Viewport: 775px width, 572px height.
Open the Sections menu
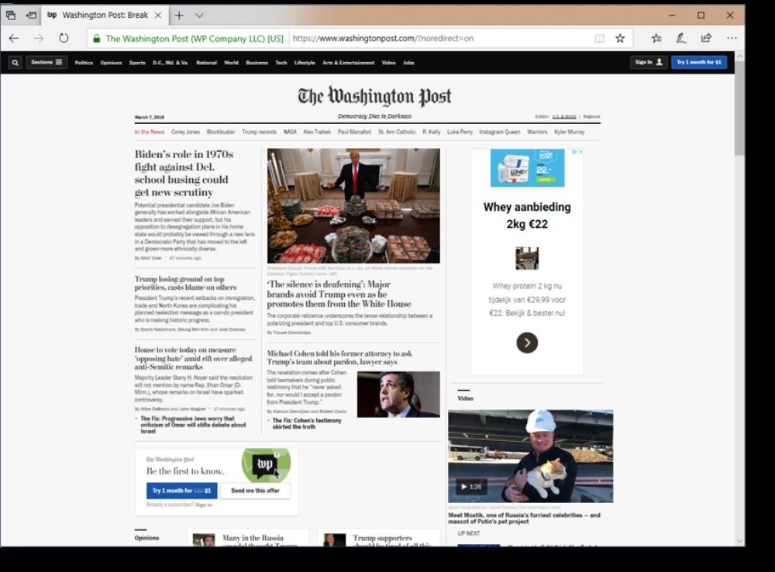(x=46, y=62)
